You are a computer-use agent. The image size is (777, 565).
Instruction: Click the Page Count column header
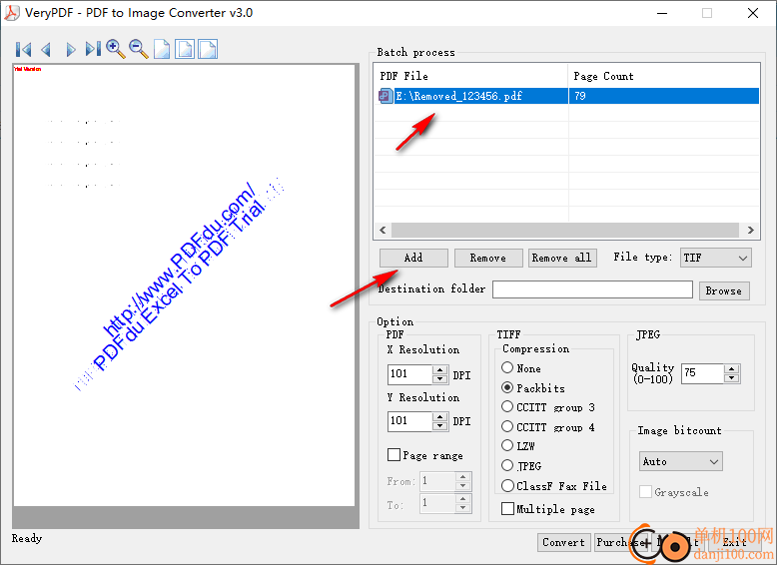[x=663, y=76]
